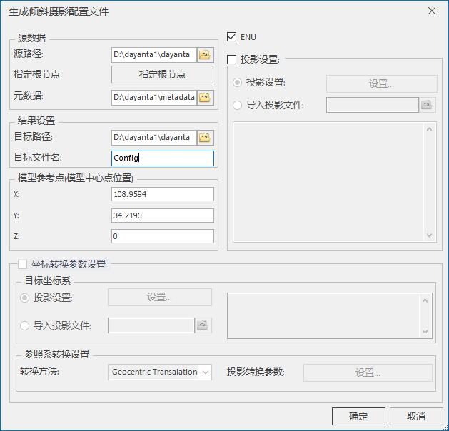Select 投影设置 radio in 目标坐标系 group
Viewport: 449px width, 431px height.
pyautogui.click(x=24, y=298)
